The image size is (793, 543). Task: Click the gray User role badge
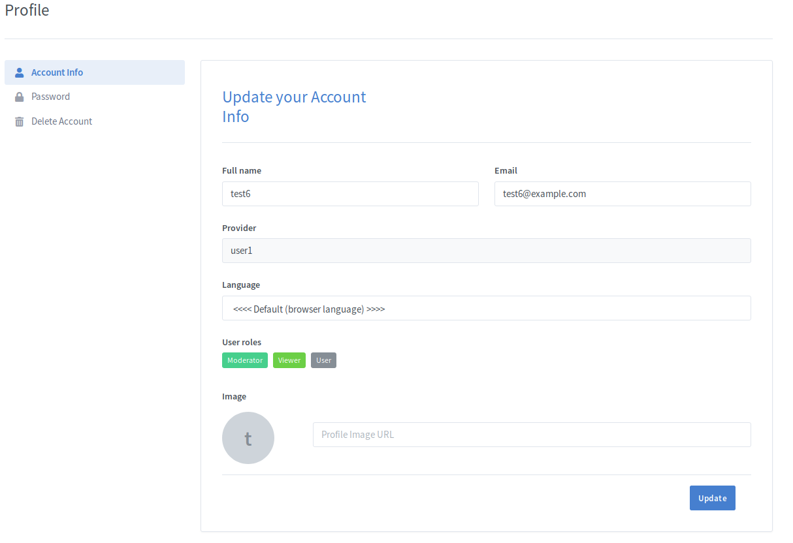[323, 360]
